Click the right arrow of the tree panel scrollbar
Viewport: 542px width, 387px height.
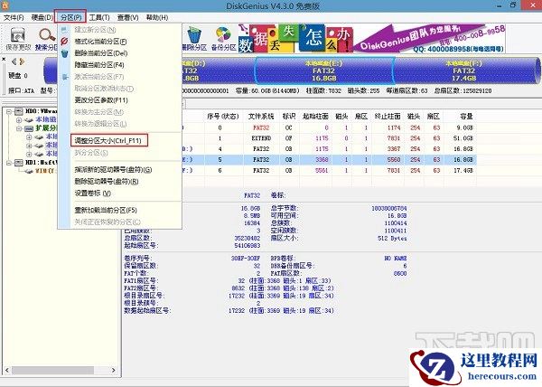point(114,370)
